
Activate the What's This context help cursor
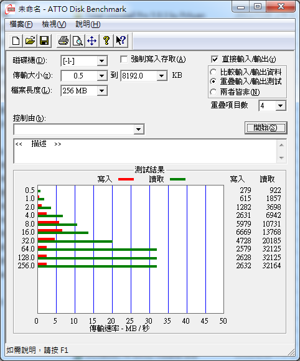click(121, 41)
